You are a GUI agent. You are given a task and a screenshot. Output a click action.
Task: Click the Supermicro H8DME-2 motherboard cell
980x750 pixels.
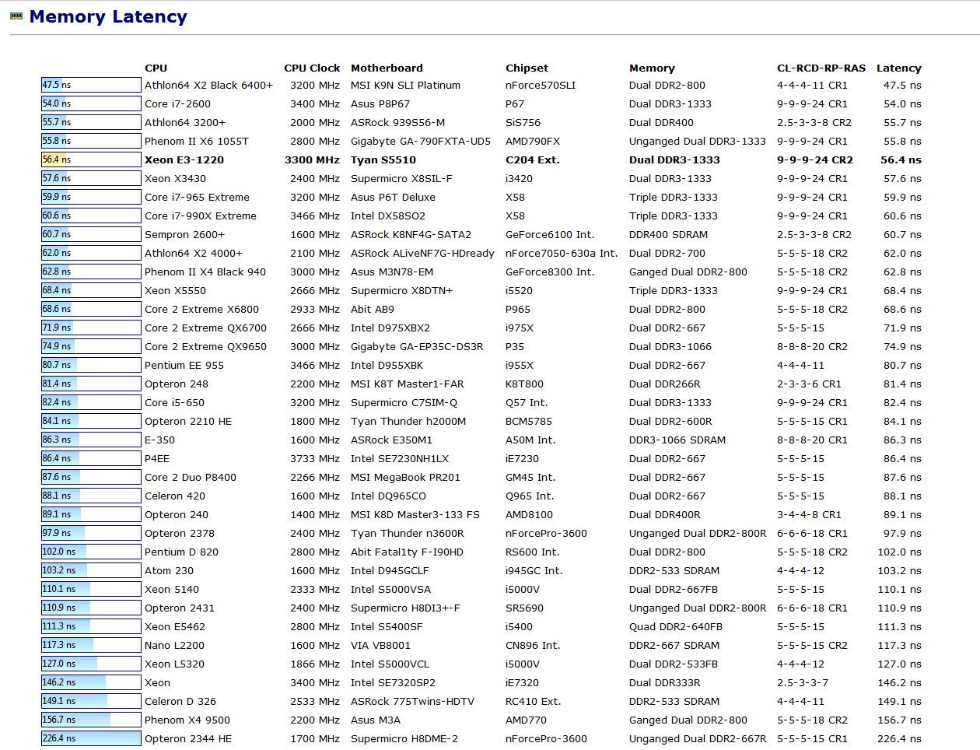click(x=404, y=738)
